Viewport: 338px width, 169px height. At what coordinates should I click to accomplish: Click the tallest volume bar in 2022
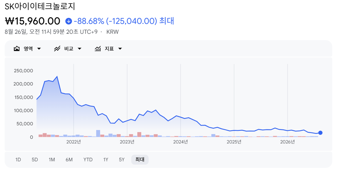click(98, 133)
